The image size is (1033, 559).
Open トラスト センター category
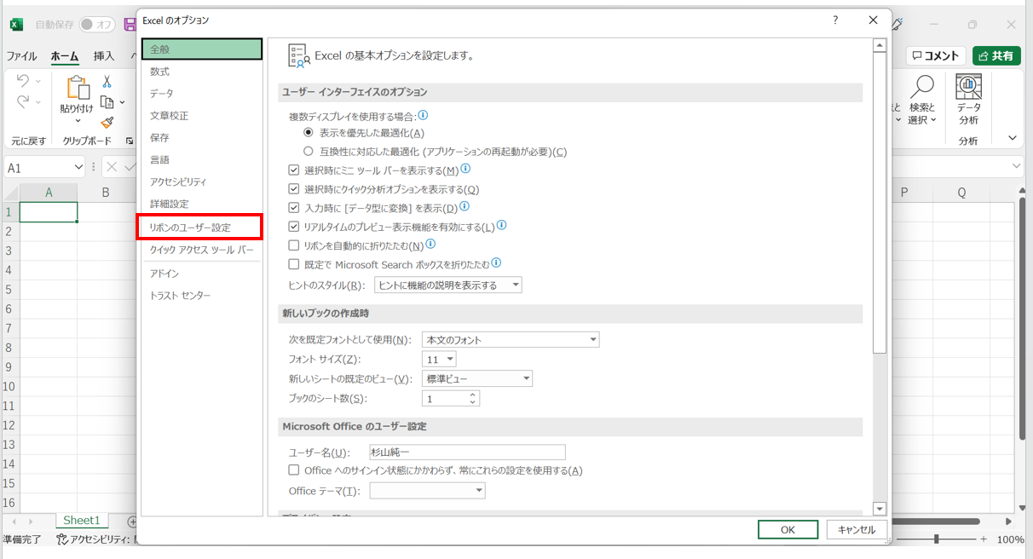pyautogui.click(x=202, y=295)
